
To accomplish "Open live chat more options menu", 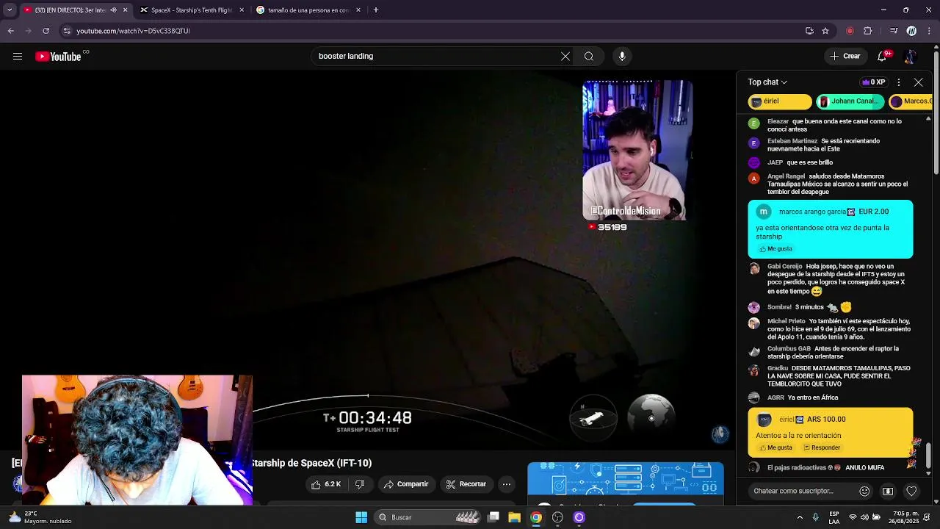I will click(899, 82).
